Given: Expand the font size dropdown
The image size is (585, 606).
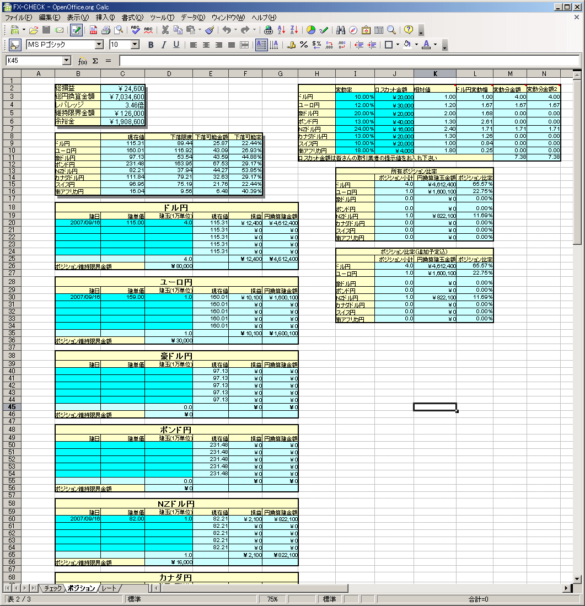Looking at the screenshot, I should [135, 45].
